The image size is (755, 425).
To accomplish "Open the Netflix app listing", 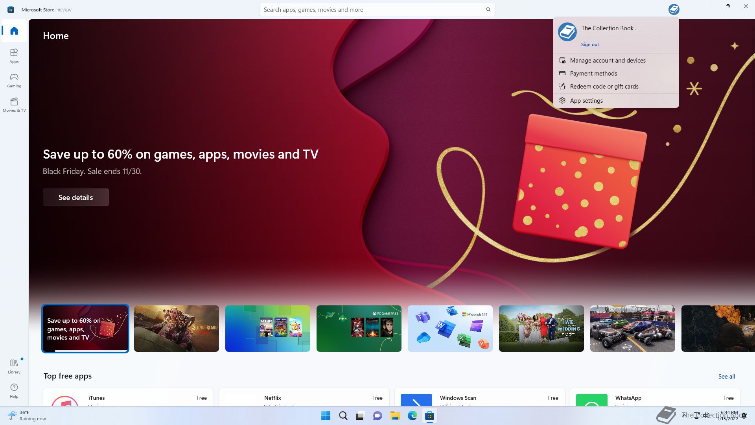I will pos(304,397).
